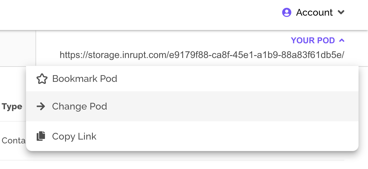Click the word "POD" in the purple heading
The width and height of the screenshot is (368, 169).
(x=325, y=40)
